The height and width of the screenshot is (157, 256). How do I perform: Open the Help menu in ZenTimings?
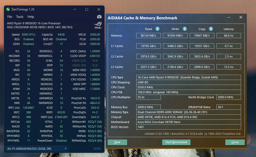click(x=31, y=17)
